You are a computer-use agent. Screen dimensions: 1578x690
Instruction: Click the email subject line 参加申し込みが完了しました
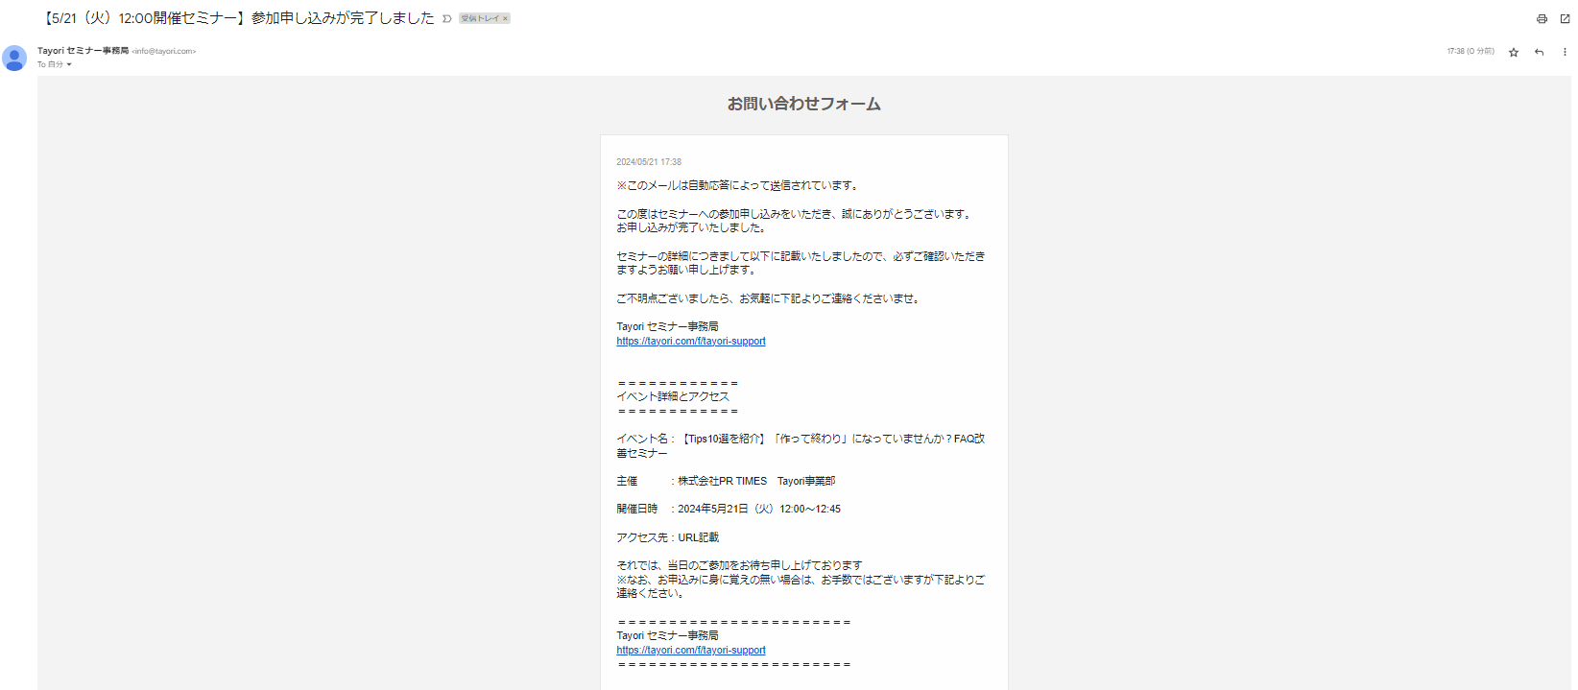tap(239, 18)
